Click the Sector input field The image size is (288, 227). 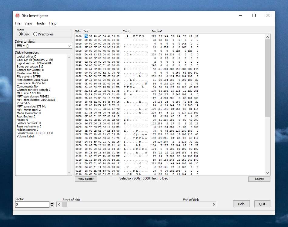(32, 204)
